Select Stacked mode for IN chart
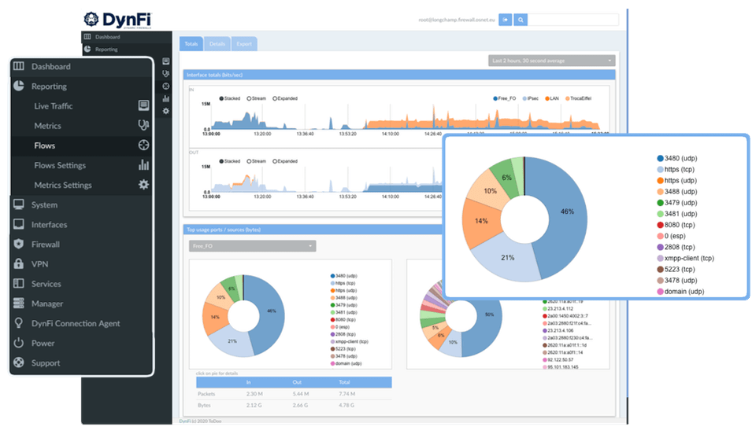Image resolution: width=756 pixels, height=434 pixels. (x=230, y=98)
